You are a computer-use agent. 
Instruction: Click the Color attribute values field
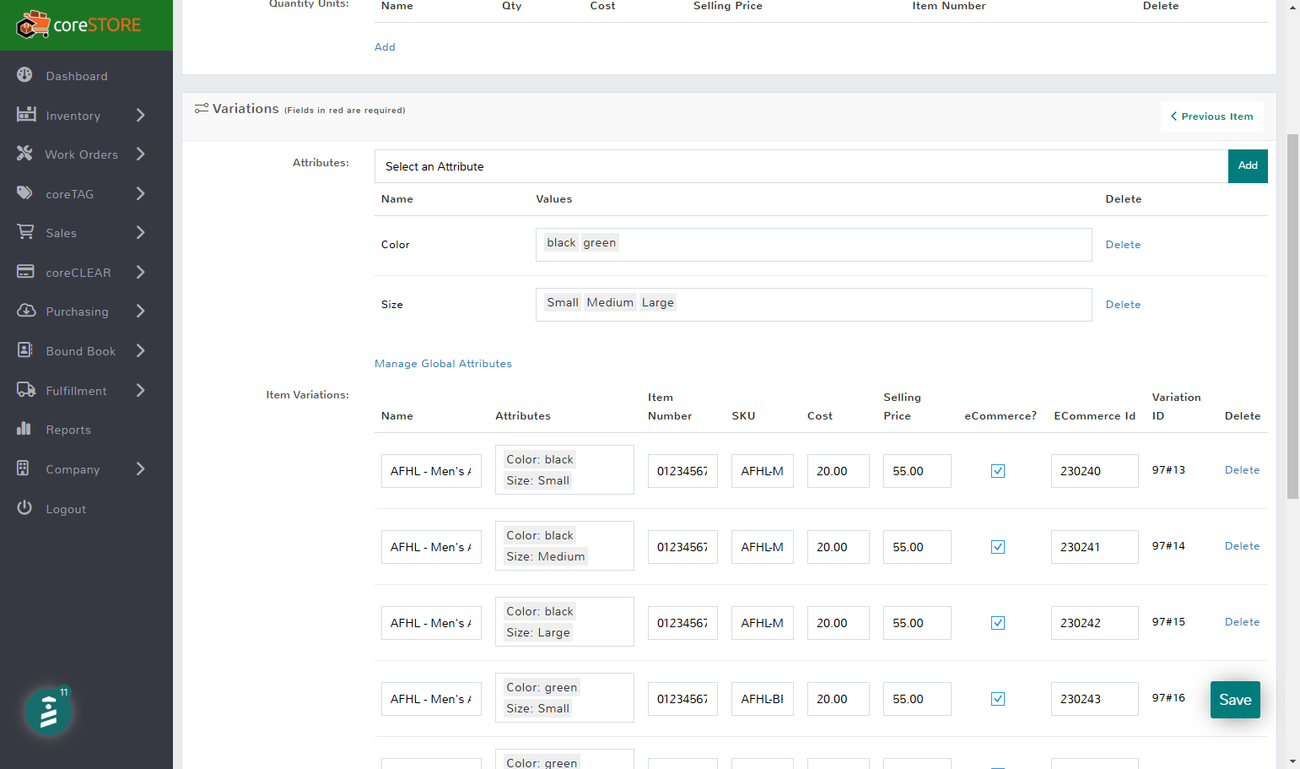(x=813, y=245)
